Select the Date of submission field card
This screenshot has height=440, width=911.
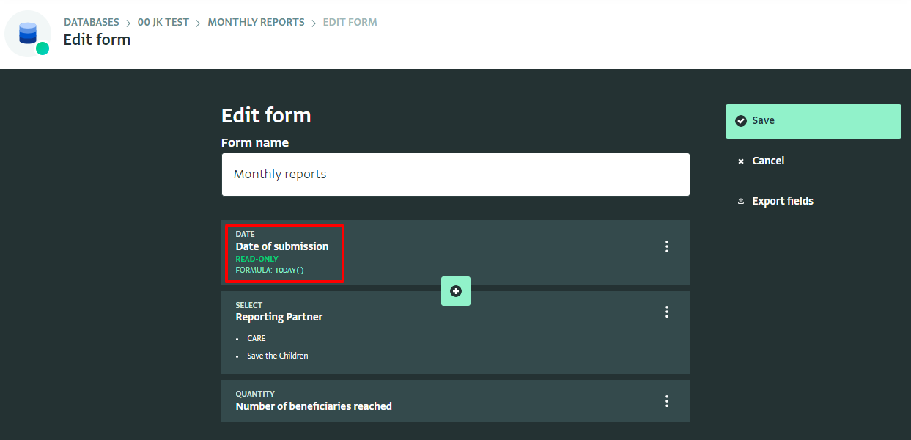tap(456, 252)
